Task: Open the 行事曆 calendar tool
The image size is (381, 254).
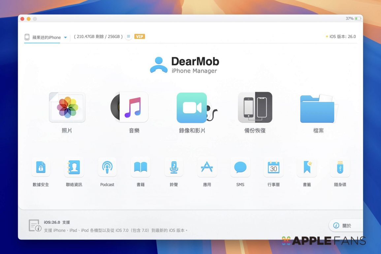Action: click(273, 168)
